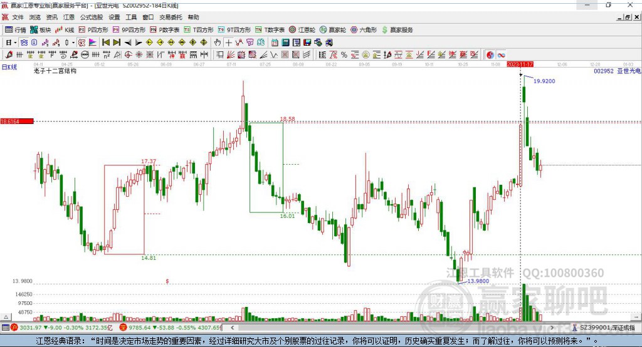
Task: Click the 002952 亚世光电 stock label
Action: (617, 71)
